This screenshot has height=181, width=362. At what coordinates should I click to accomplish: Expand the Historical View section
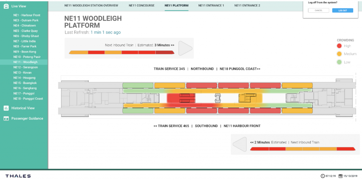[x=23, y=108]
